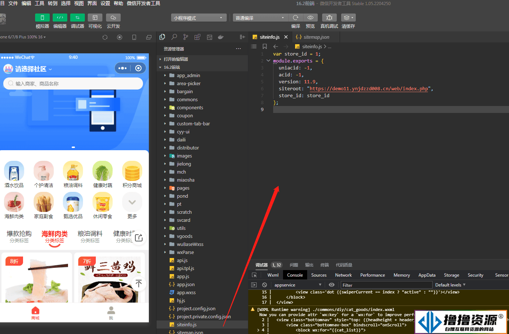Screen dimensions: 509x334
Task: Collapse the 16.2前端 project root
Action: point(202,67)
